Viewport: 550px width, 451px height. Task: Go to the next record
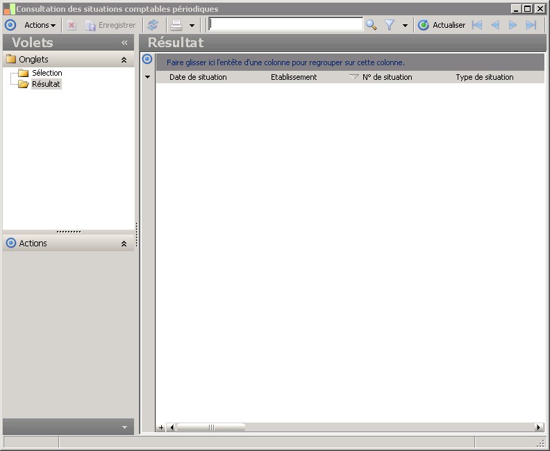[x=513, y=25]
